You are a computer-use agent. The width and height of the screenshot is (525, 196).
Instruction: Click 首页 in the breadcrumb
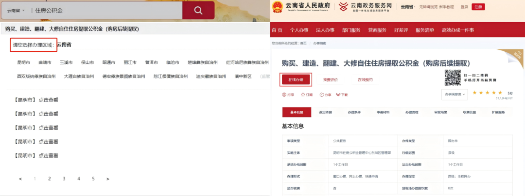303,44
